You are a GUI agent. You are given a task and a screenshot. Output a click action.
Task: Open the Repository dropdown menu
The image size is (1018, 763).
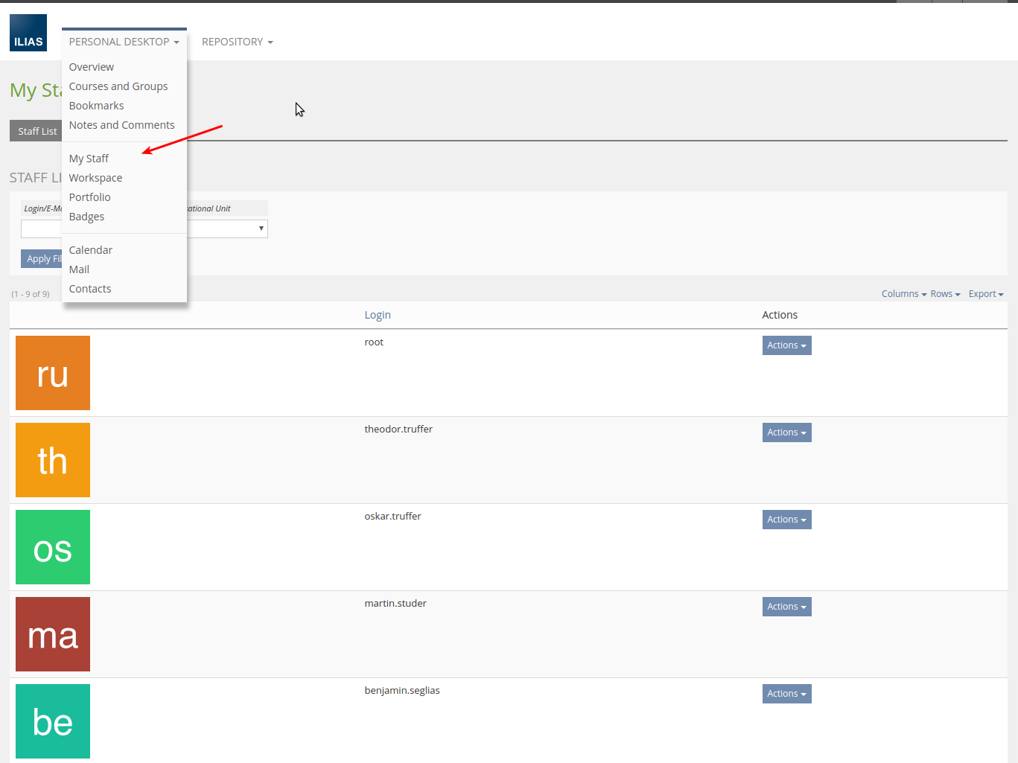[237, 42]
